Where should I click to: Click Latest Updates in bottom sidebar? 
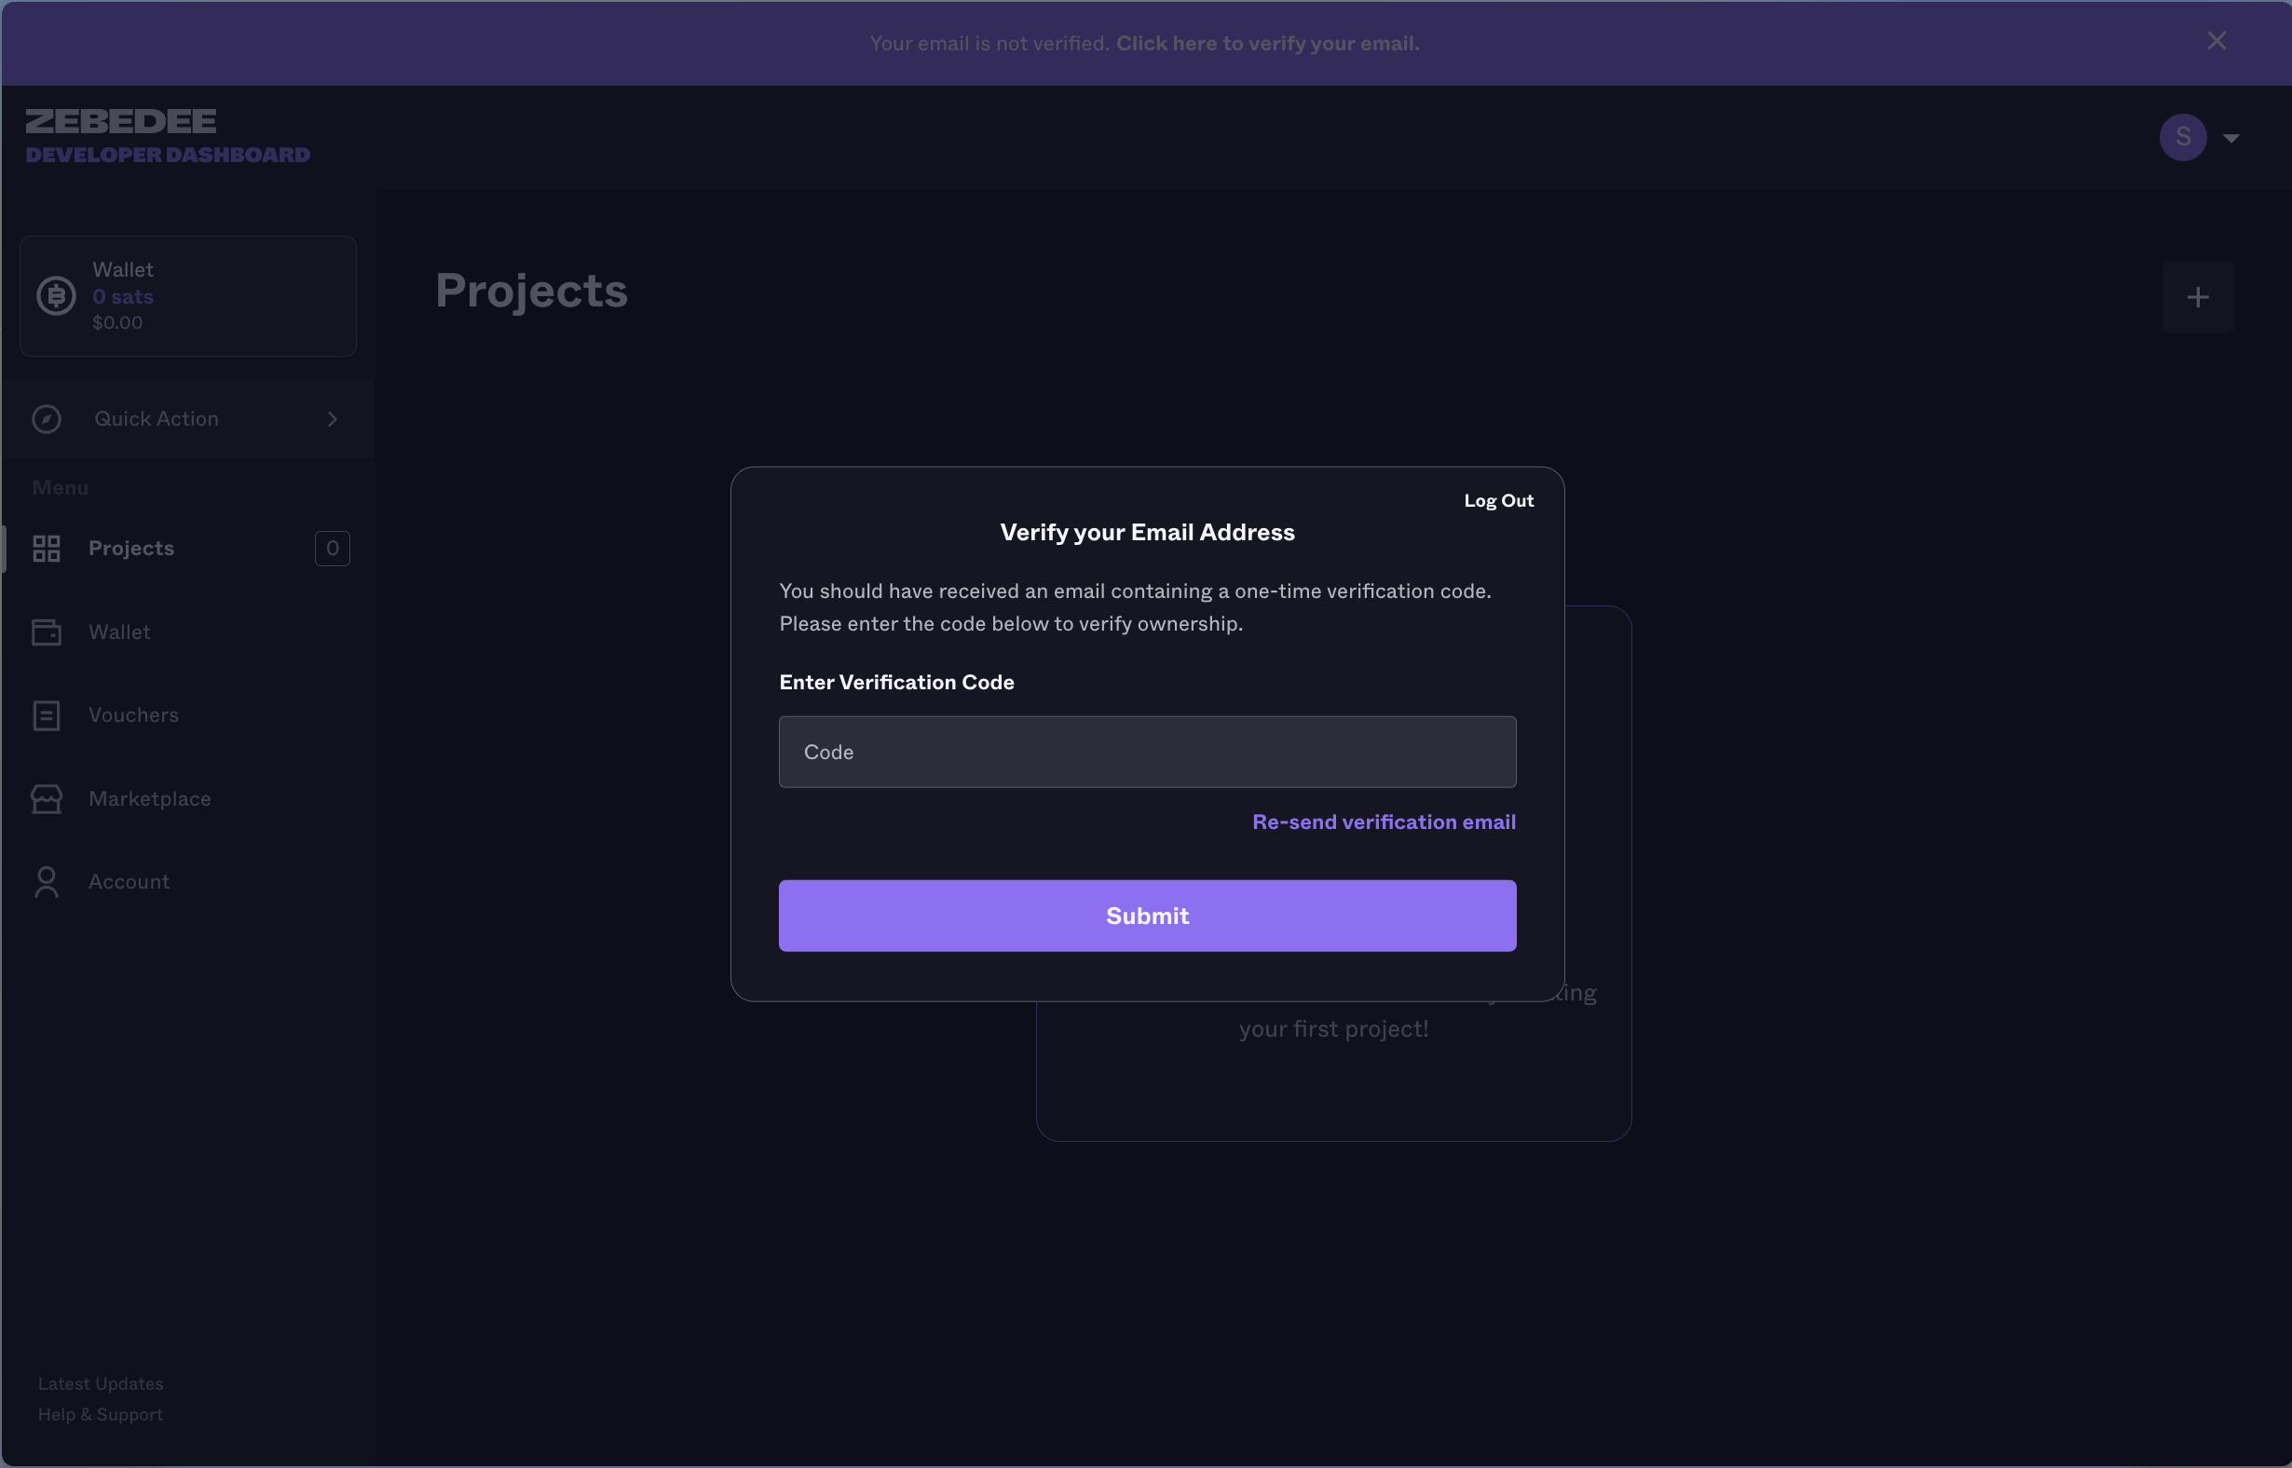(101, 1383)
